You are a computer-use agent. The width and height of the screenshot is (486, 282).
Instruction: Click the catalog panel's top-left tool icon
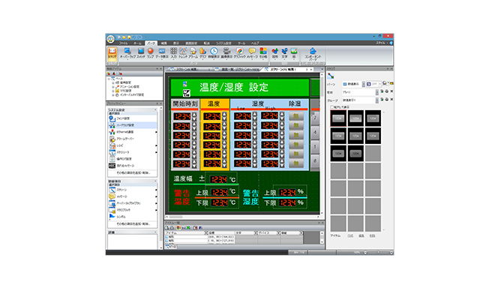point(331,76)
